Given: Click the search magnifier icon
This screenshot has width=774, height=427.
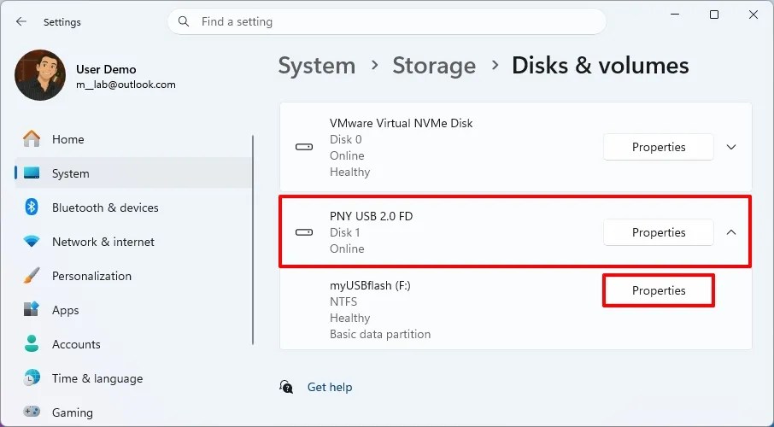Looking at the screenshot, I should [x=184, y=21].
